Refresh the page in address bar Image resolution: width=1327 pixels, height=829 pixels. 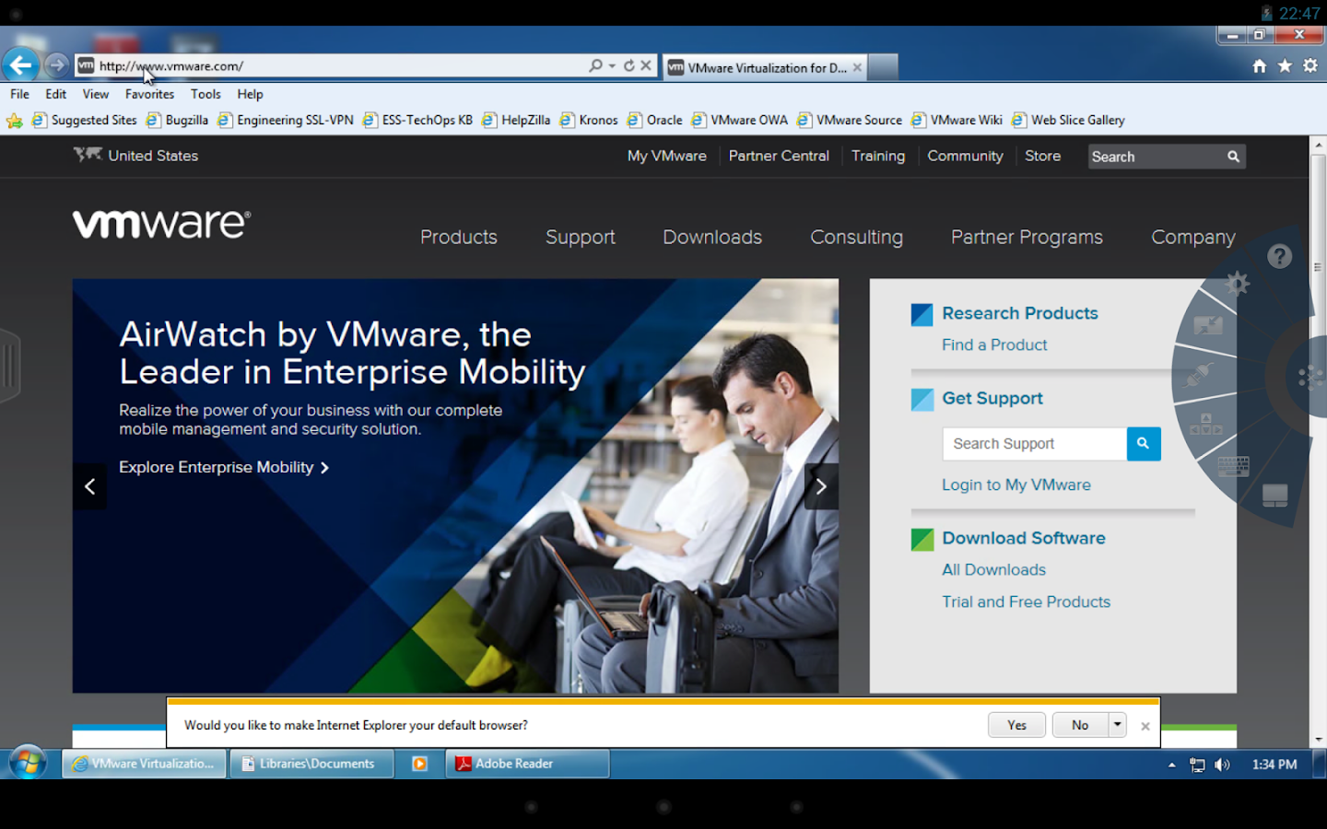pyautogui.click(x=628, y=66)
